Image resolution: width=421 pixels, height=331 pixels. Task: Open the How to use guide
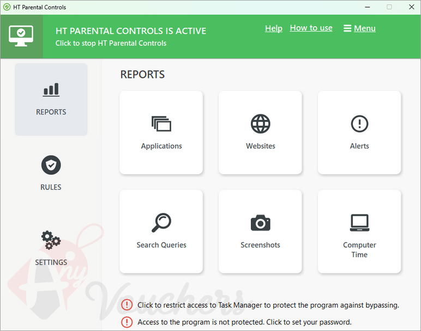pos(311,28)
